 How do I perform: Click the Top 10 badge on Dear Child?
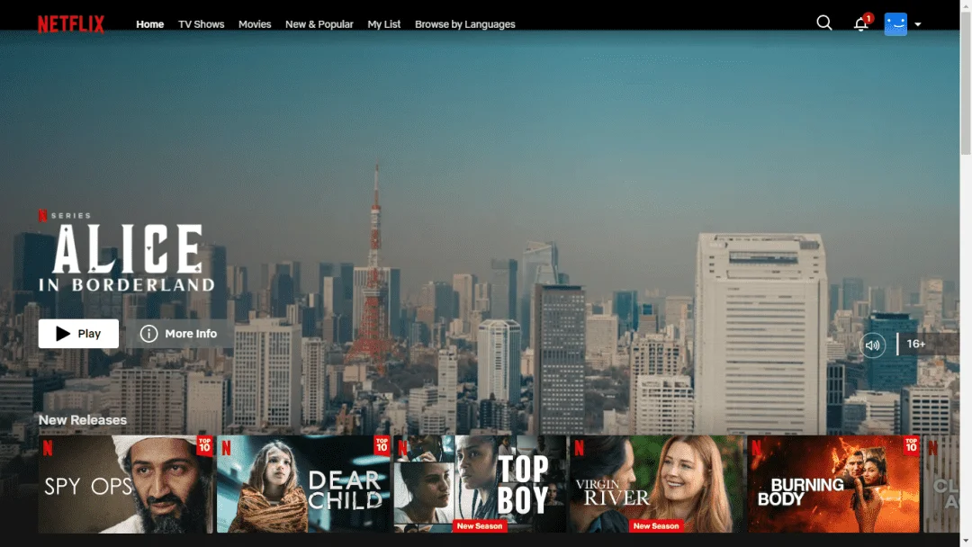[x=382, y=444]
